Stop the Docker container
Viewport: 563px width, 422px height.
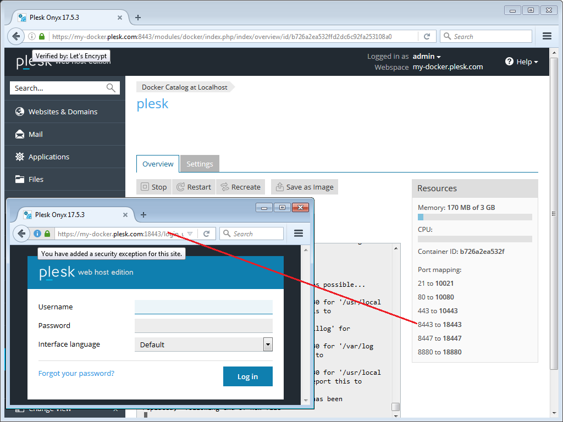[x=154, y=187]
